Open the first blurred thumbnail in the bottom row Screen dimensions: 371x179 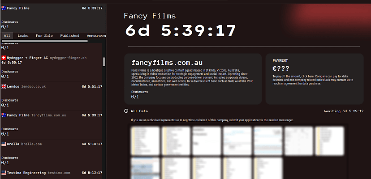[x=145, y=168]
